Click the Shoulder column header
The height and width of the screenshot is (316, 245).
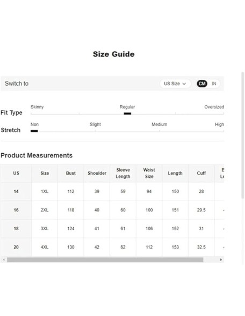[x=97, y=173]
